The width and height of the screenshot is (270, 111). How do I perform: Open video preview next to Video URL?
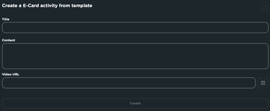coord(263,83)
